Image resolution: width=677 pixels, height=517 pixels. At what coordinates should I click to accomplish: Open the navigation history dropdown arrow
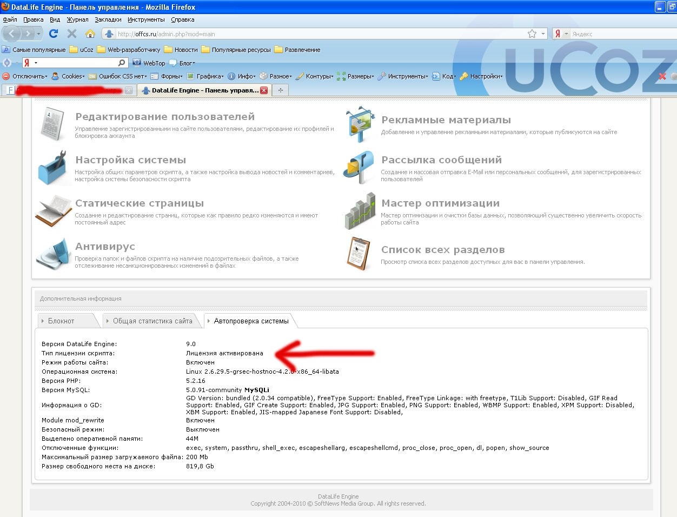(x=38, y=34)
